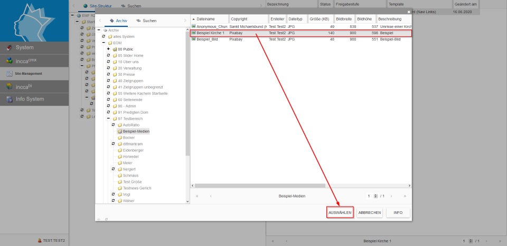This screenshot has height=246, width=507.
Task: Click the refresh icon beside 05 Slider Home
Action: click(x=108, y=55)
